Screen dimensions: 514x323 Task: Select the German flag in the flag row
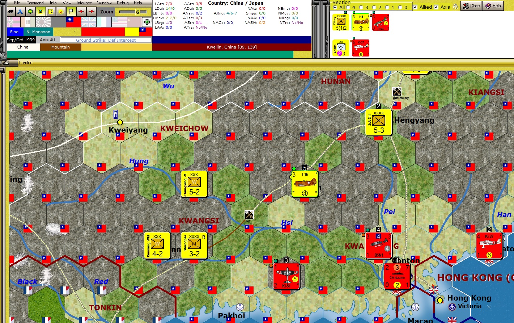click(x=14, y=22)
